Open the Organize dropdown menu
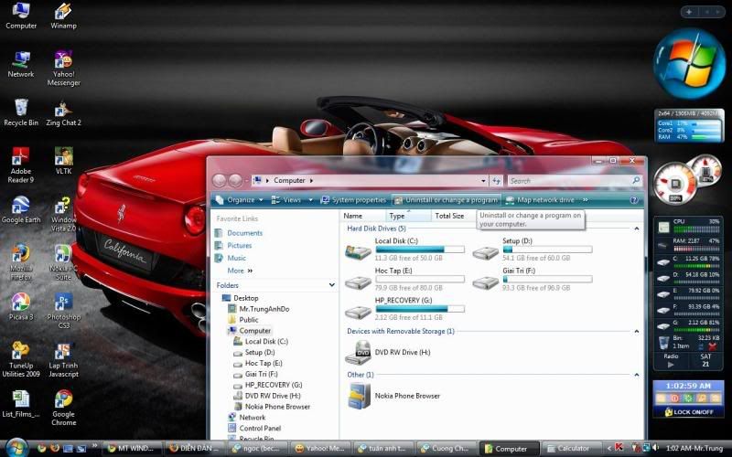The image size is (732, 457). click(241, 199)
